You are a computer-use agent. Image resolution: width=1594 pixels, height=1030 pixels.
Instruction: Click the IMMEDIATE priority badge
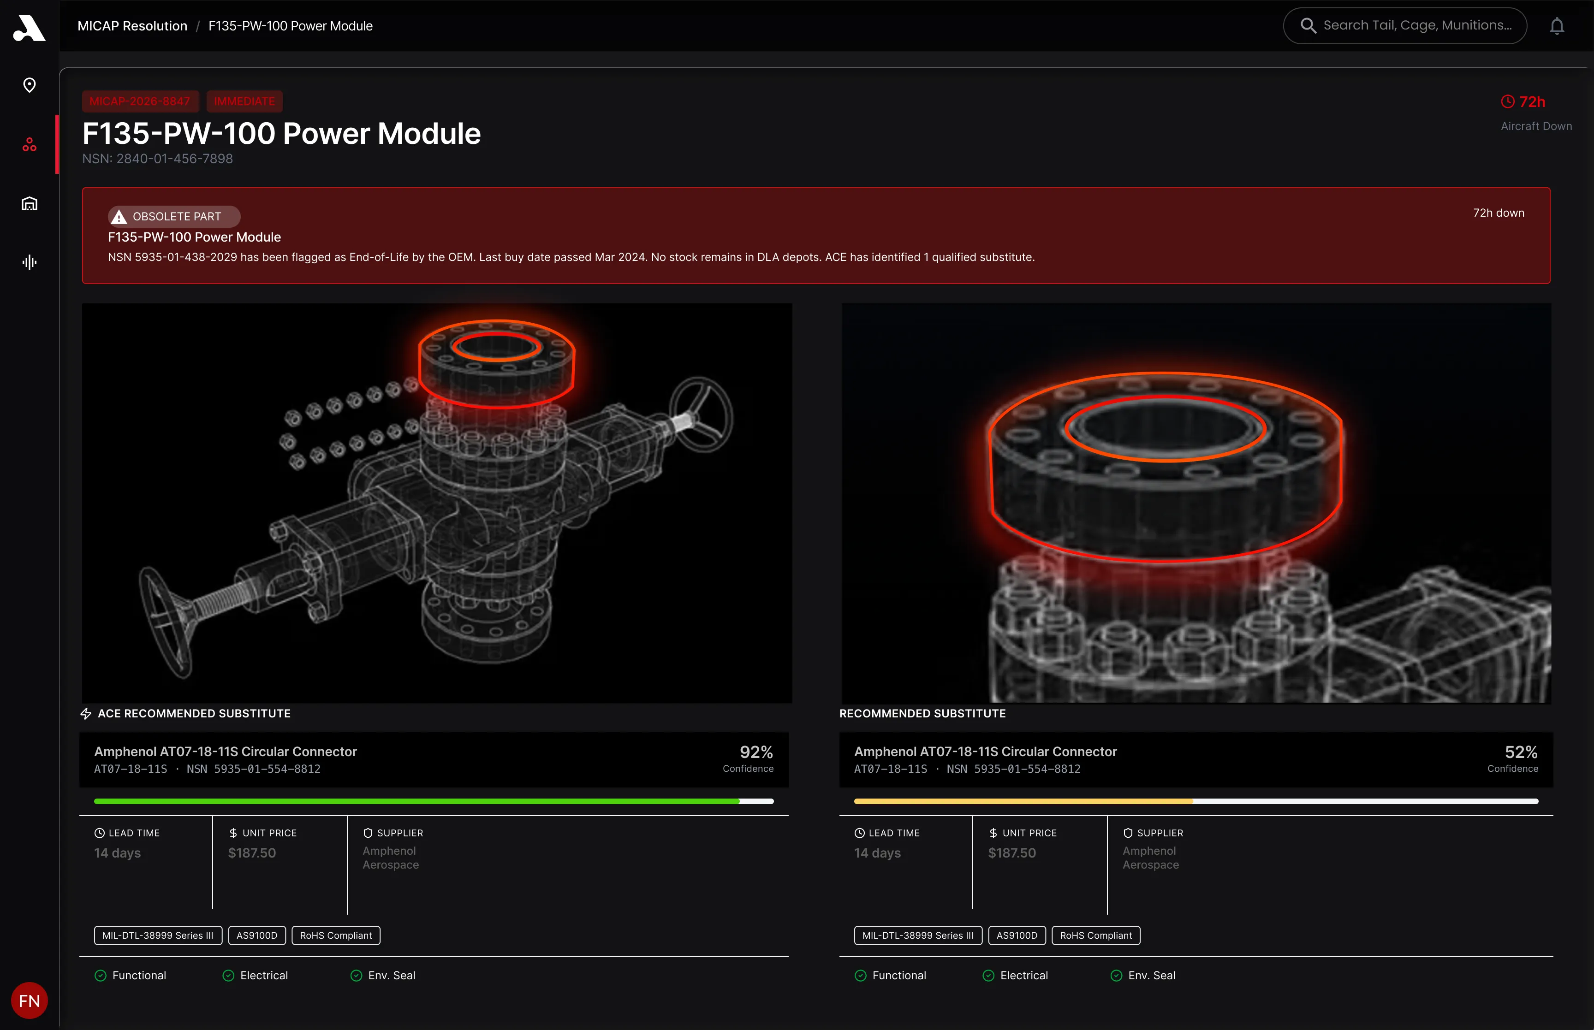pos(244,101)
